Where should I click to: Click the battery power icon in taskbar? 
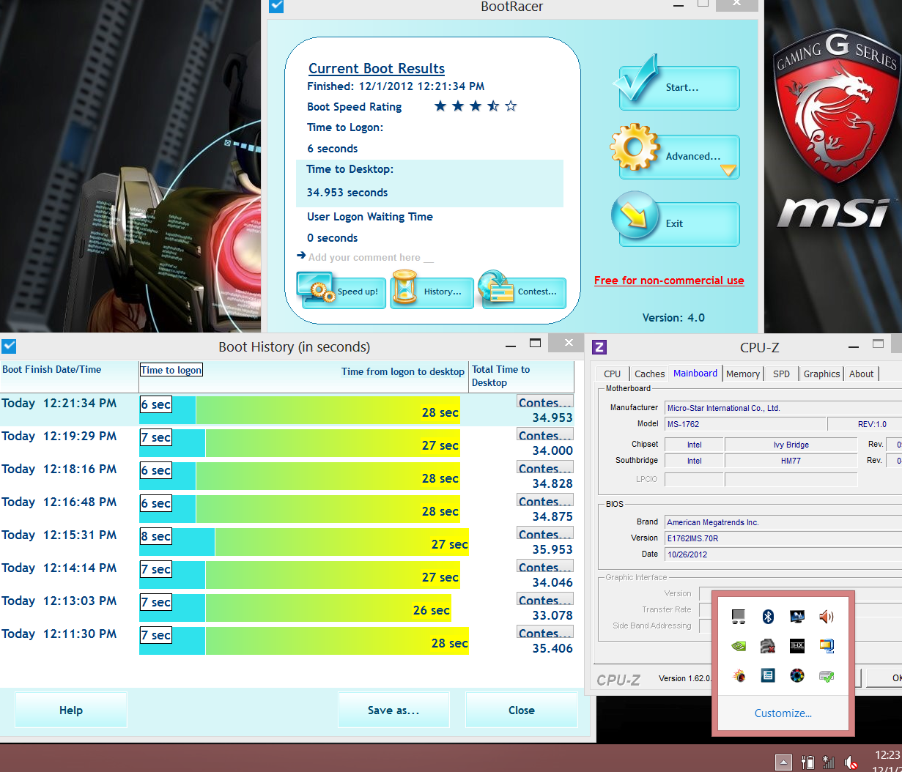tap(807, 762)
